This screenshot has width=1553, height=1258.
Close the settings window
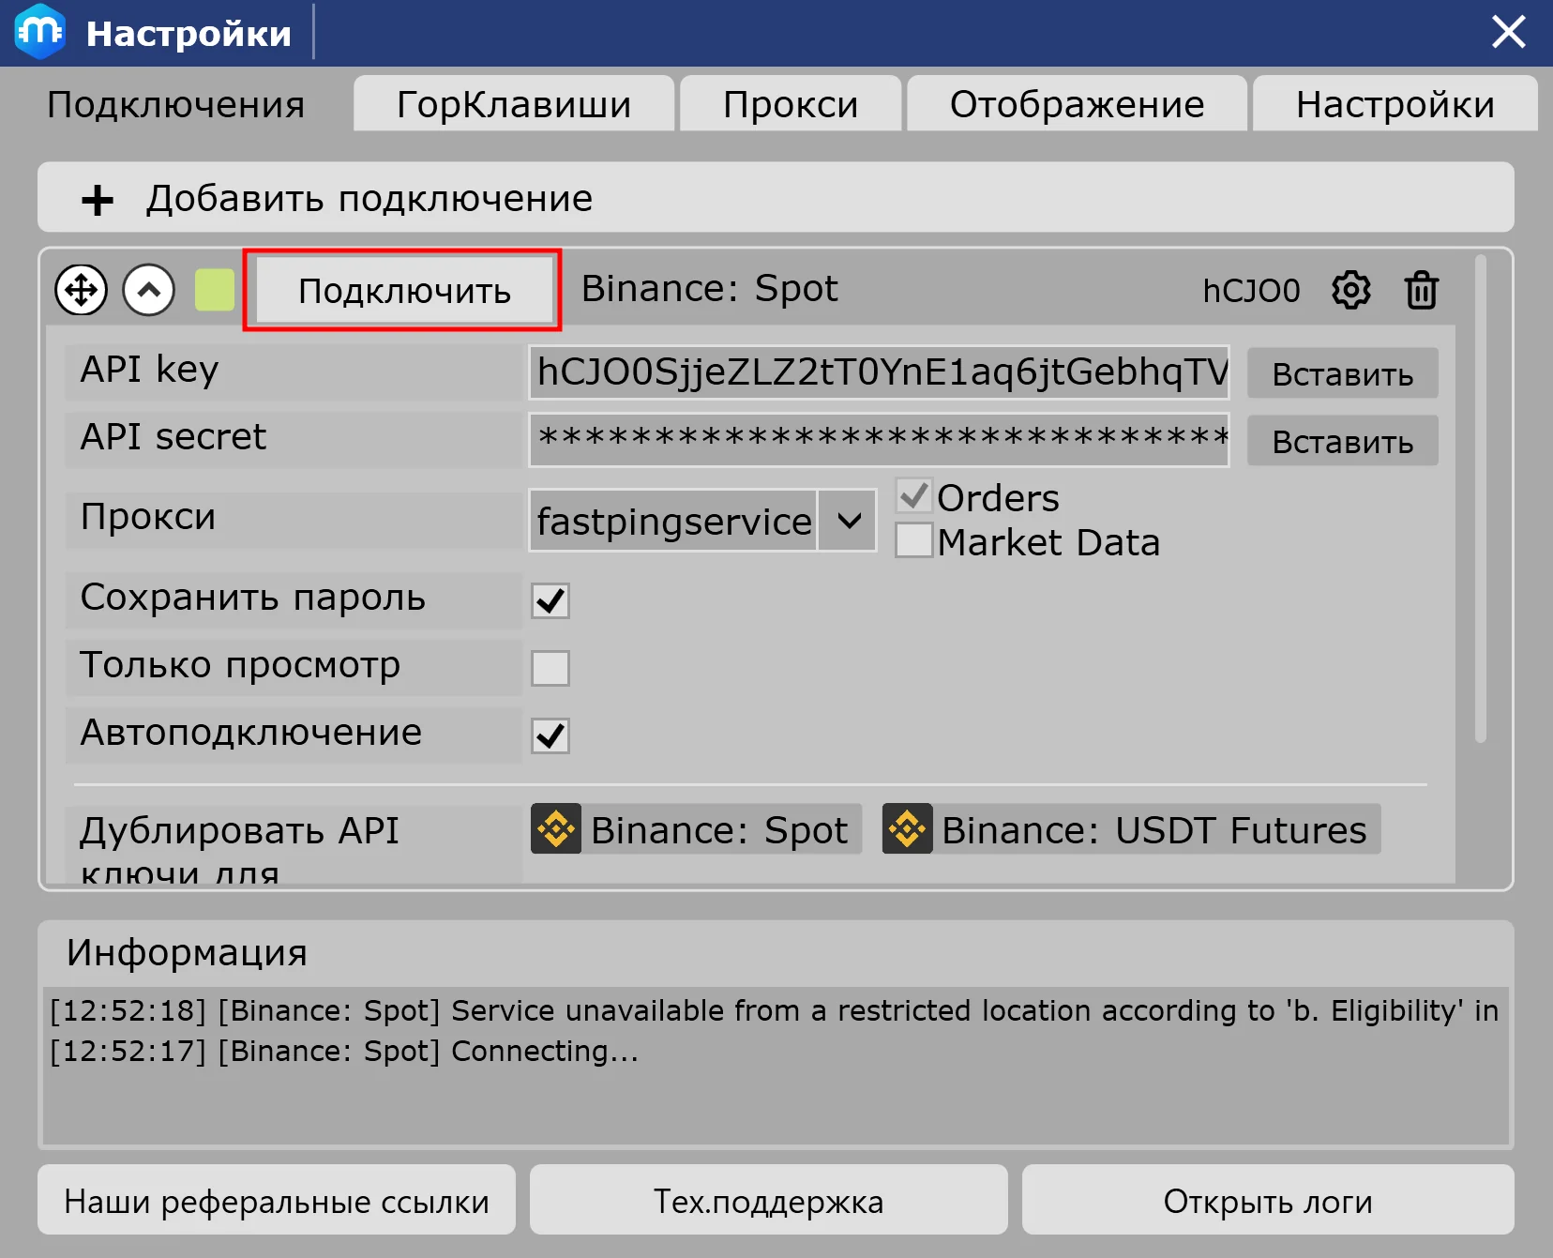coord(1508,32)
